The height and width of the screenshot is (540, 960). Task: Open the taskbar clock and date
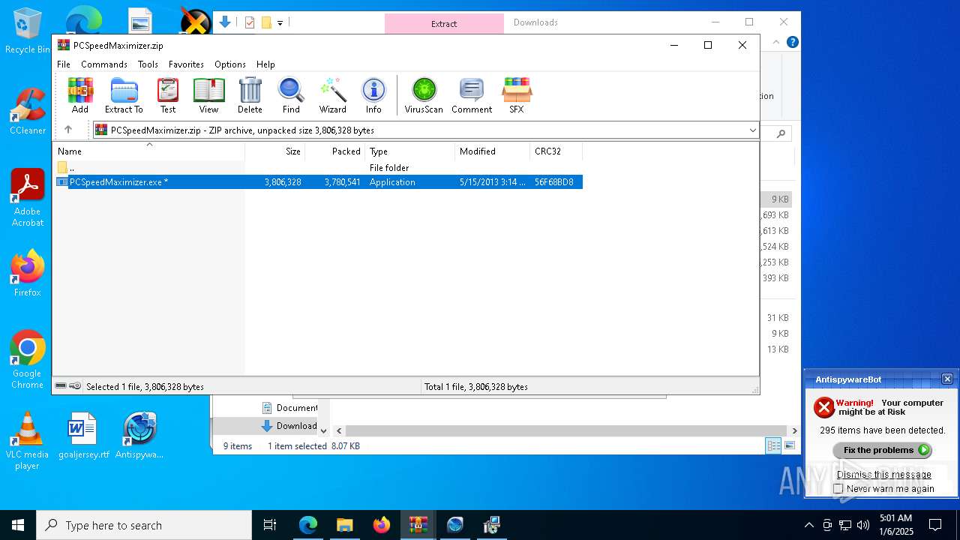895,525
